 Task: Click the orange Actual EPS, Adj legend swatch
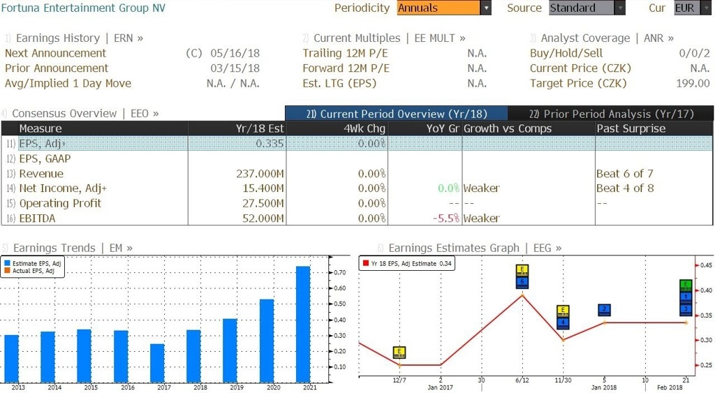(7, 271)
